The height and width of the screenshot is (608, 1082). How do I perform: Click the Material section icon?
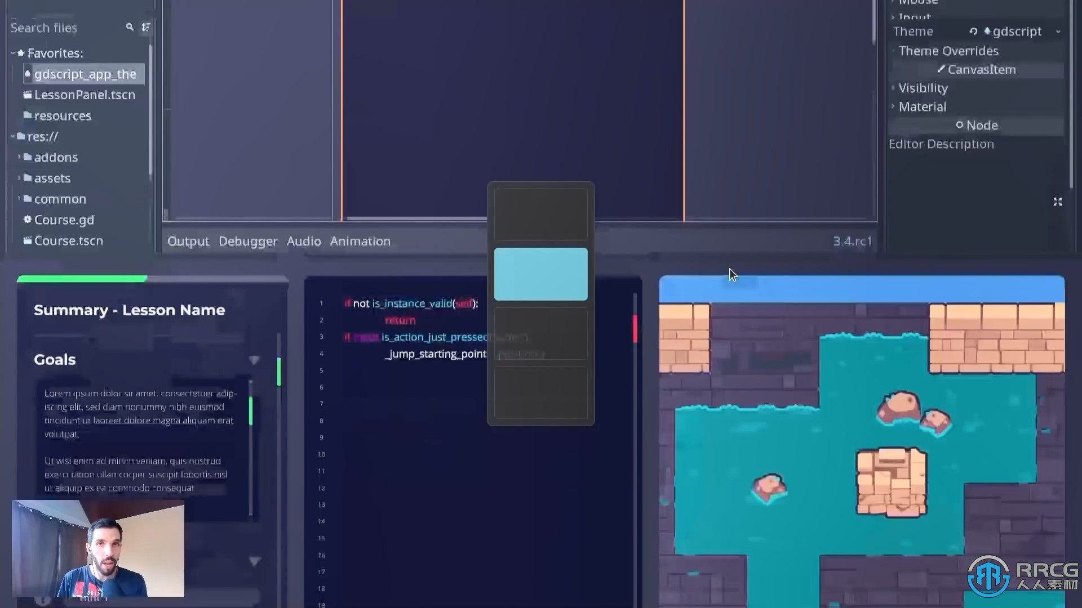[x=893, y=106]
